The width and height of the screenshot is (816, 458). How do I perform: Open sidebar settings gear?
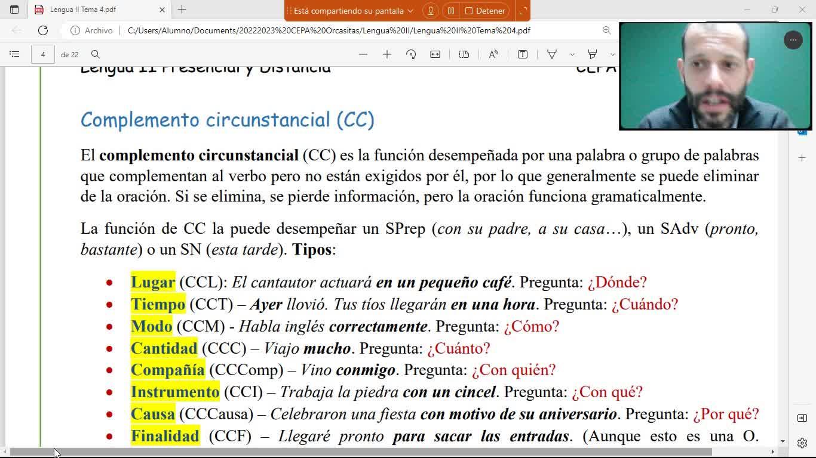802,443
